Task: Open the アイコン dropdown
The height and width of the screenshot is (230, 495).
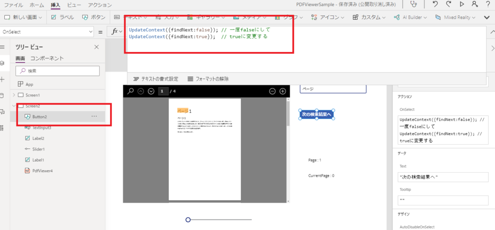Action: point(328,17)
